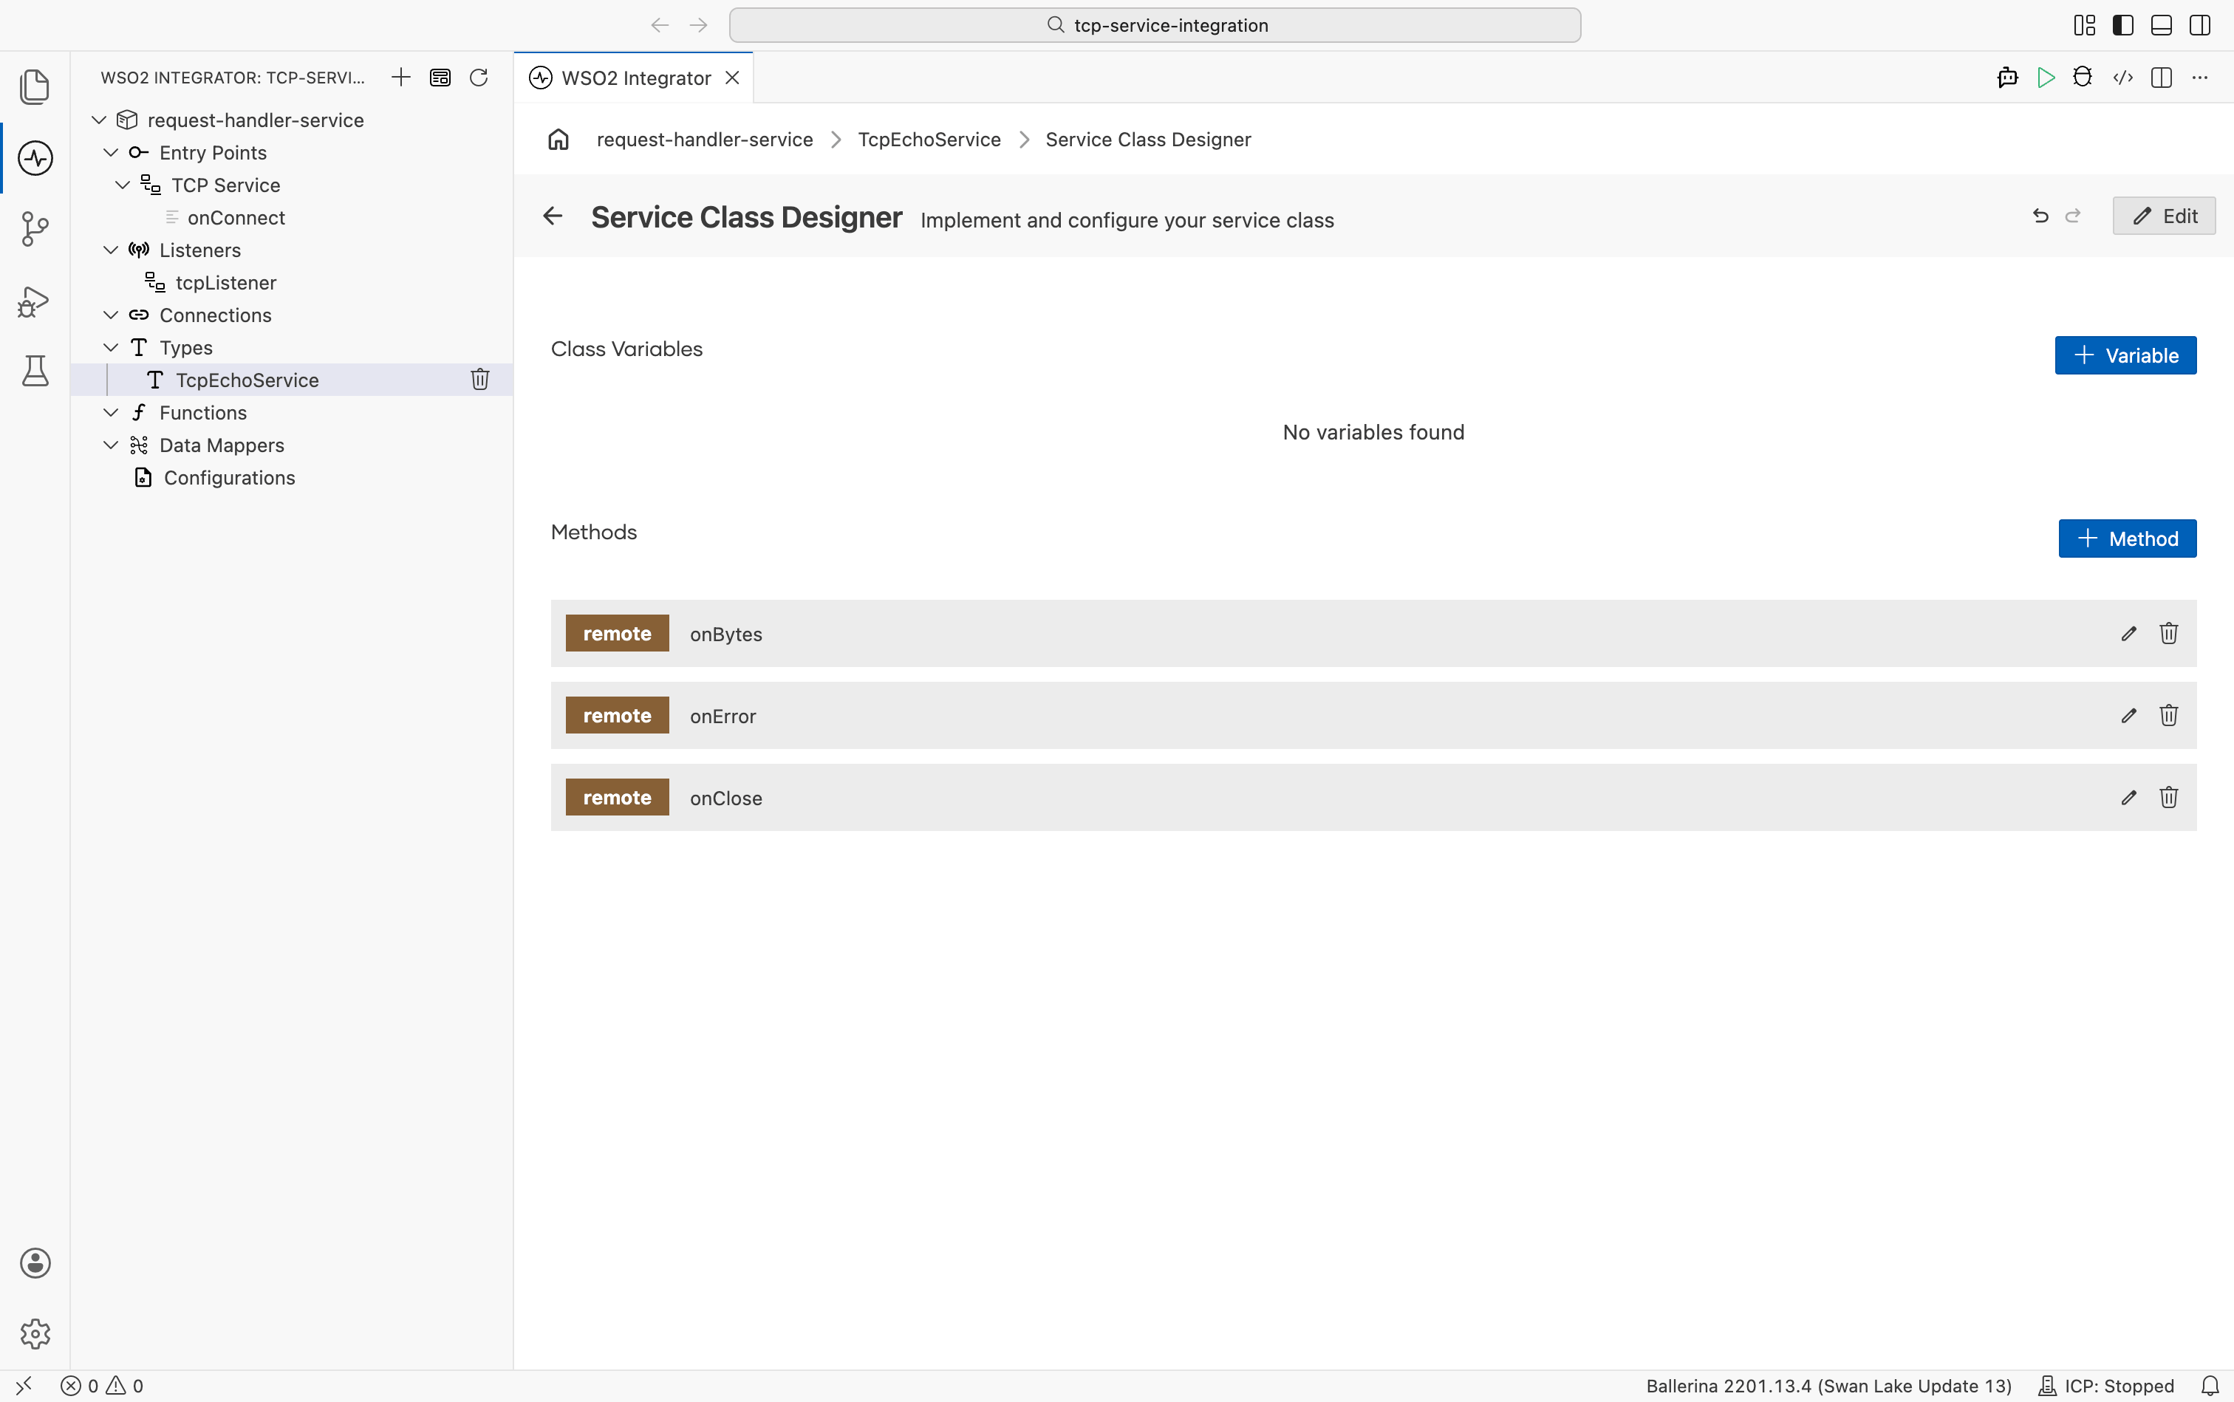This screenshot has width=2234, height=1402.
Task: Collapse the Entry Points section
Action: tap(110, 152)
